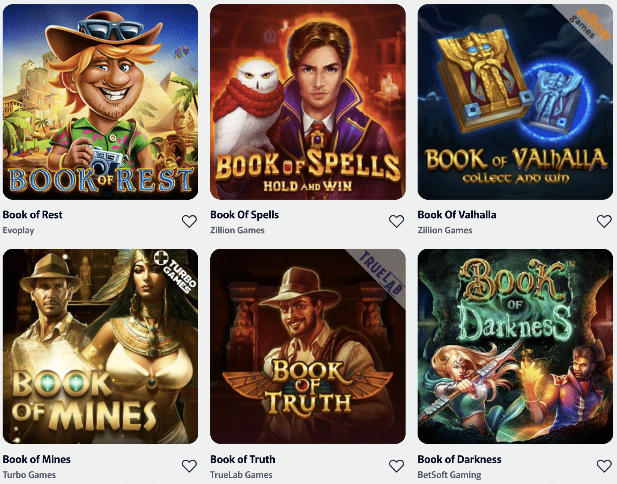The image size is (617, 484).
Task: Select the Book of Mines thumbnail
Action: tap(100, 347)
